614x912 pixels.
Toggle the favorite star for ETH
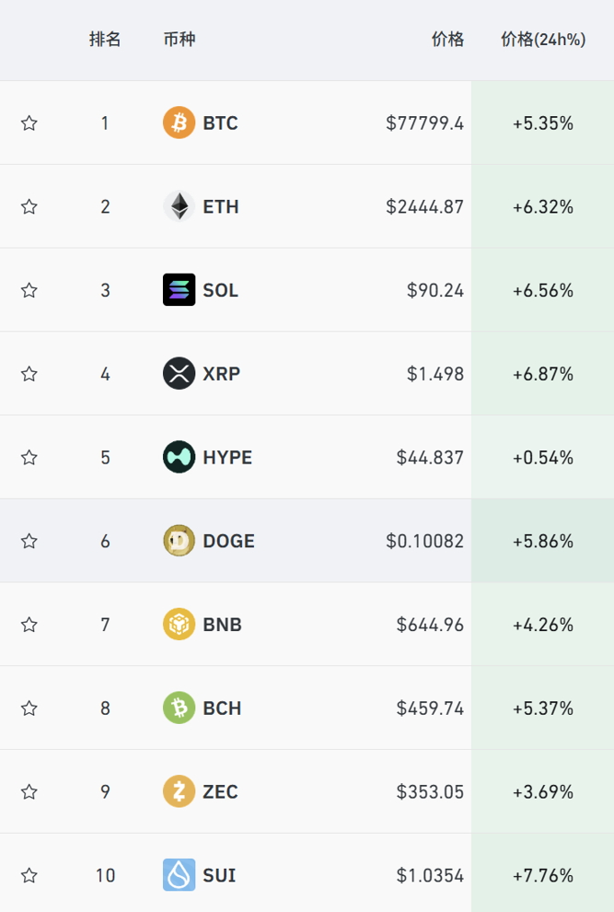tap(29, 206)
